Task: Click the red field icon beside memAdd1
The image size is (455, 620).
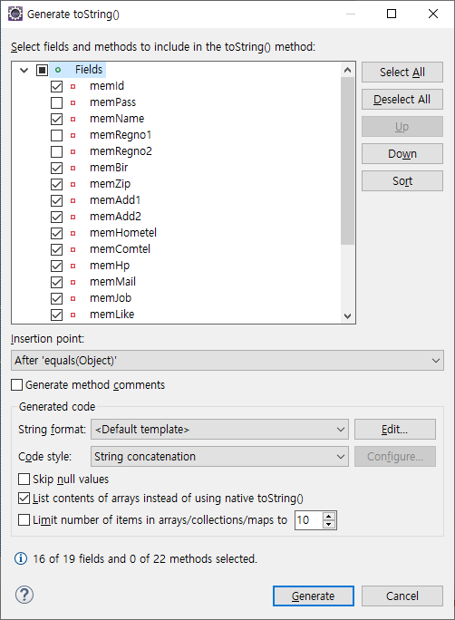Action: [x=73, y=200]
